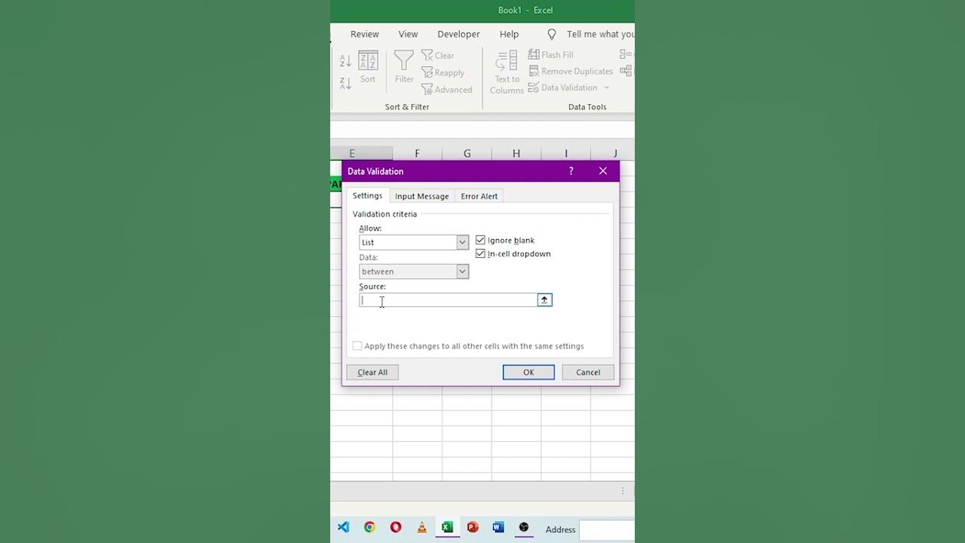Click inside the Source input field
Viewport: 965px width, 543px height.
click(448, 300)
